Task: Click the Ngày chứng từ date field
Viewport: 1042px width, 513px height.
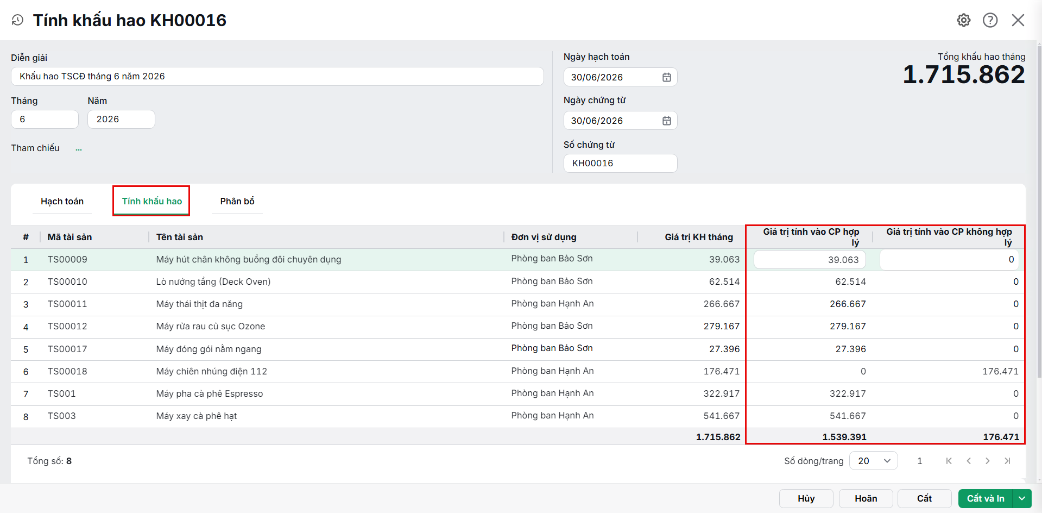Action: (620, 121)
